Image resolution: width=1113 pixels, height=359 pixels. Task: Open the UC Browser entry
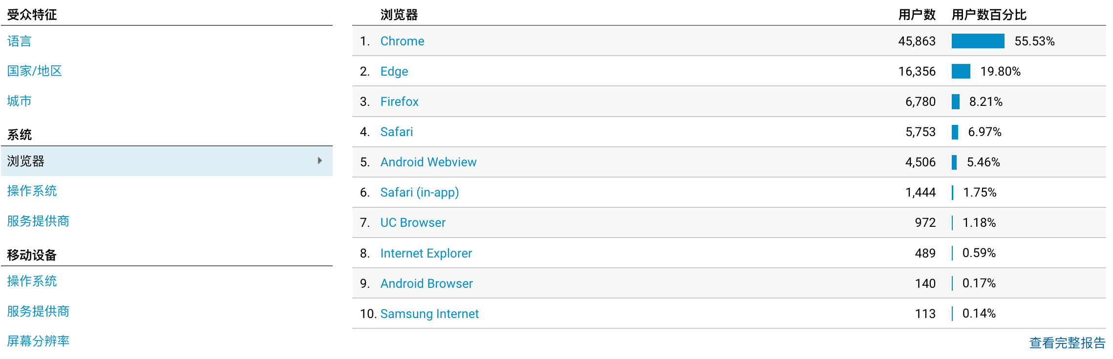point(412,222)
